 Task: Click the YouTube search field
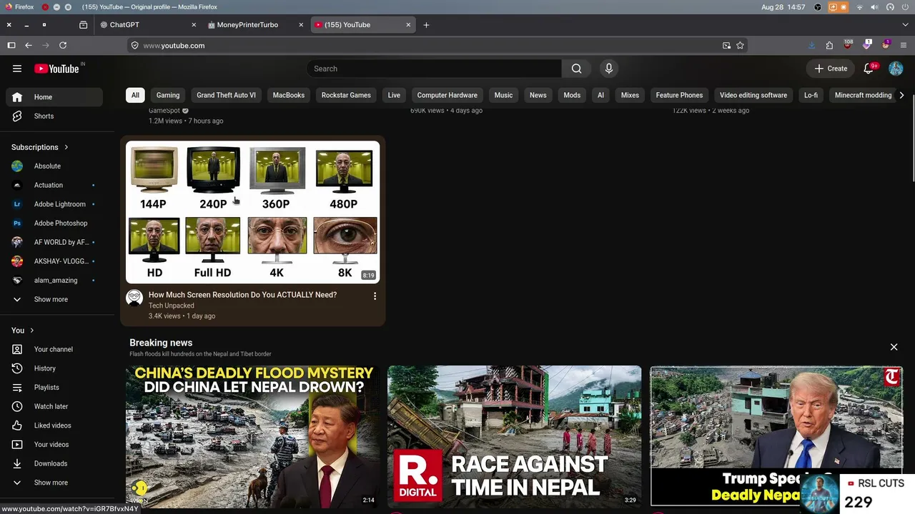tap(435, 69)
